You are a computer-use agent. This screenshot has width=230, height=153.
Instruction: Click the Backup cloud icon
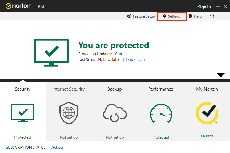(x=114, y=113)
